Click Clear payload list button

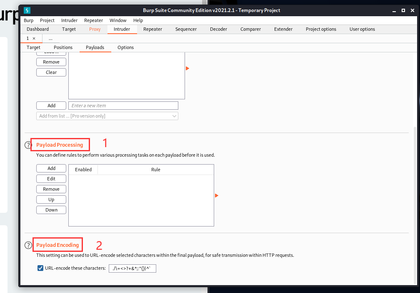[51, 72]
